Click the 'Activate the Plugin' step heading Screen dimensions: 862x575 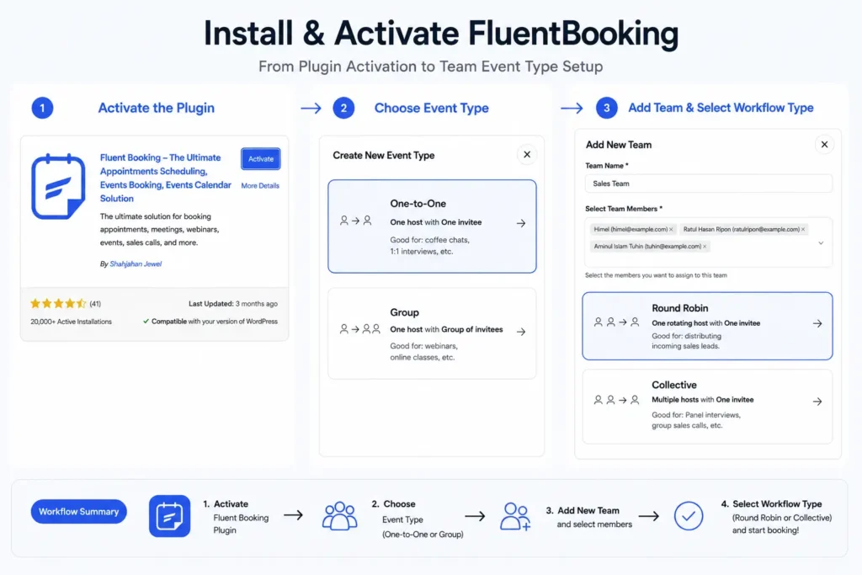pos(156,109)
